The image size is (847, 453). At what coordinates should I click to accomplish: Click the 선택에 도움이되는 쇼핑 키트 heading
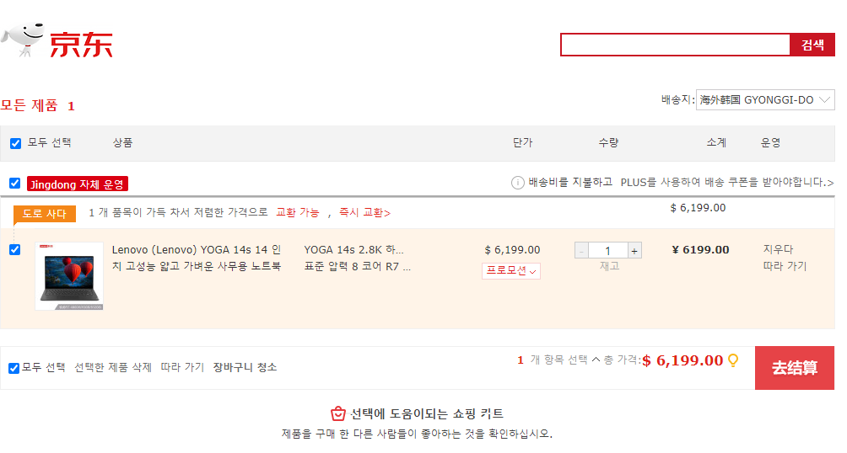click(x=427, y=413)
